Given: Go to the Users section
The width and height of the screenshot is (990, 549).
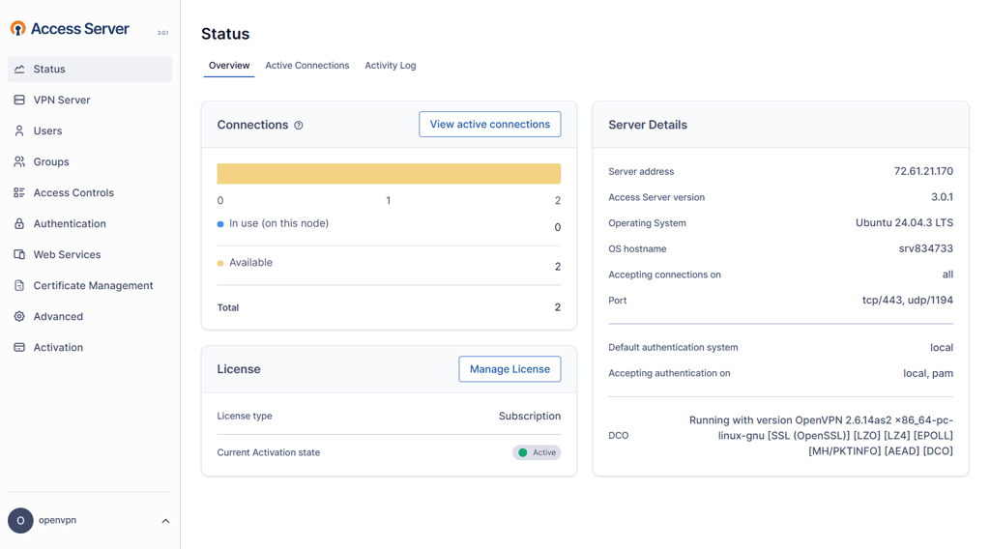Looking at the screenshot, I should click(x=90, y=130).
